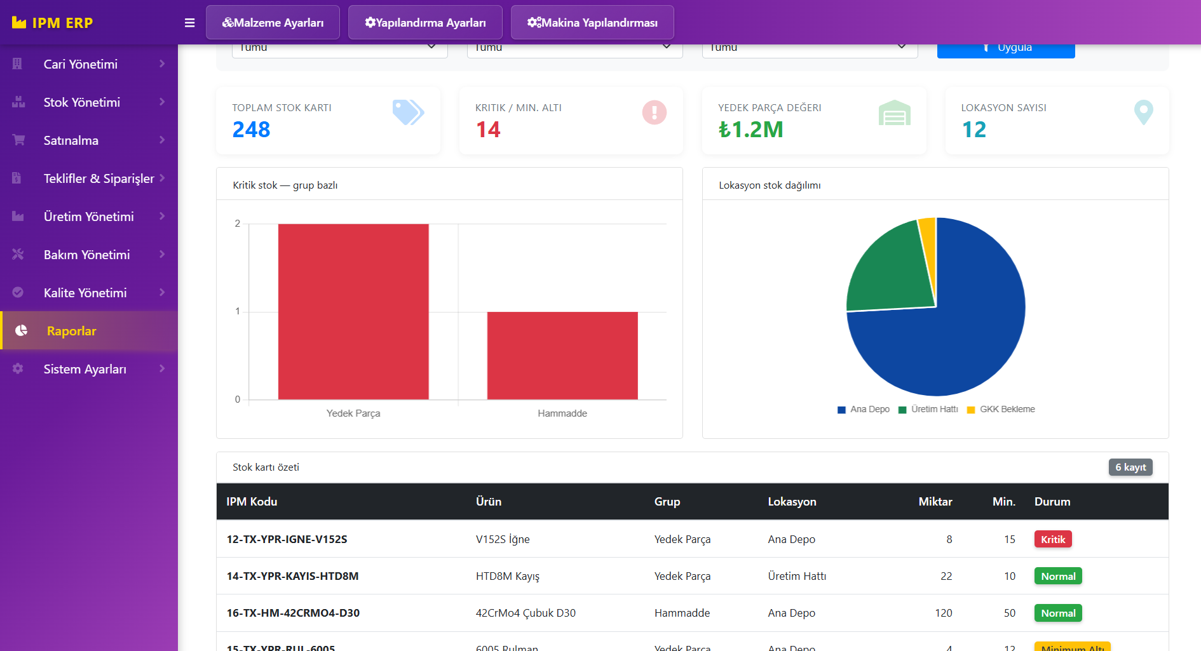
Task: Toggle GKK Bekleme yellow legend swatch
Action: [x=971, y=410]
